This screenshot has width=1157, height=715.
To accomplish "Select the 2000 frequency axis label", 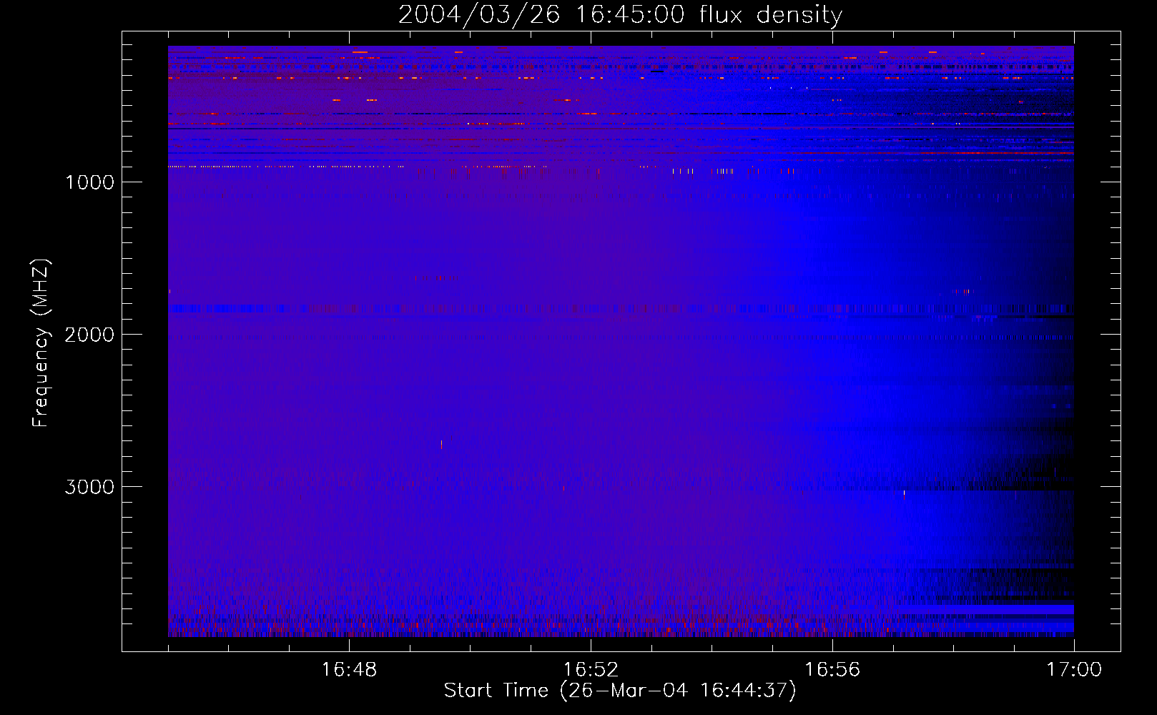I will pos(89,335).
